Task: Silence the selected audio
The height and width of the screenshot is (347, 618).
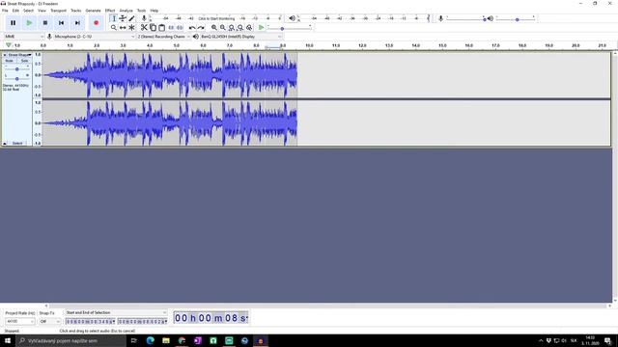Action: tap(180, 28)
